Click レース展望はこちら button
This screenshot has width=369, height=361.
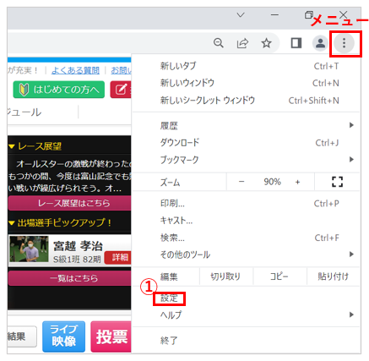[x=70, y=203]
